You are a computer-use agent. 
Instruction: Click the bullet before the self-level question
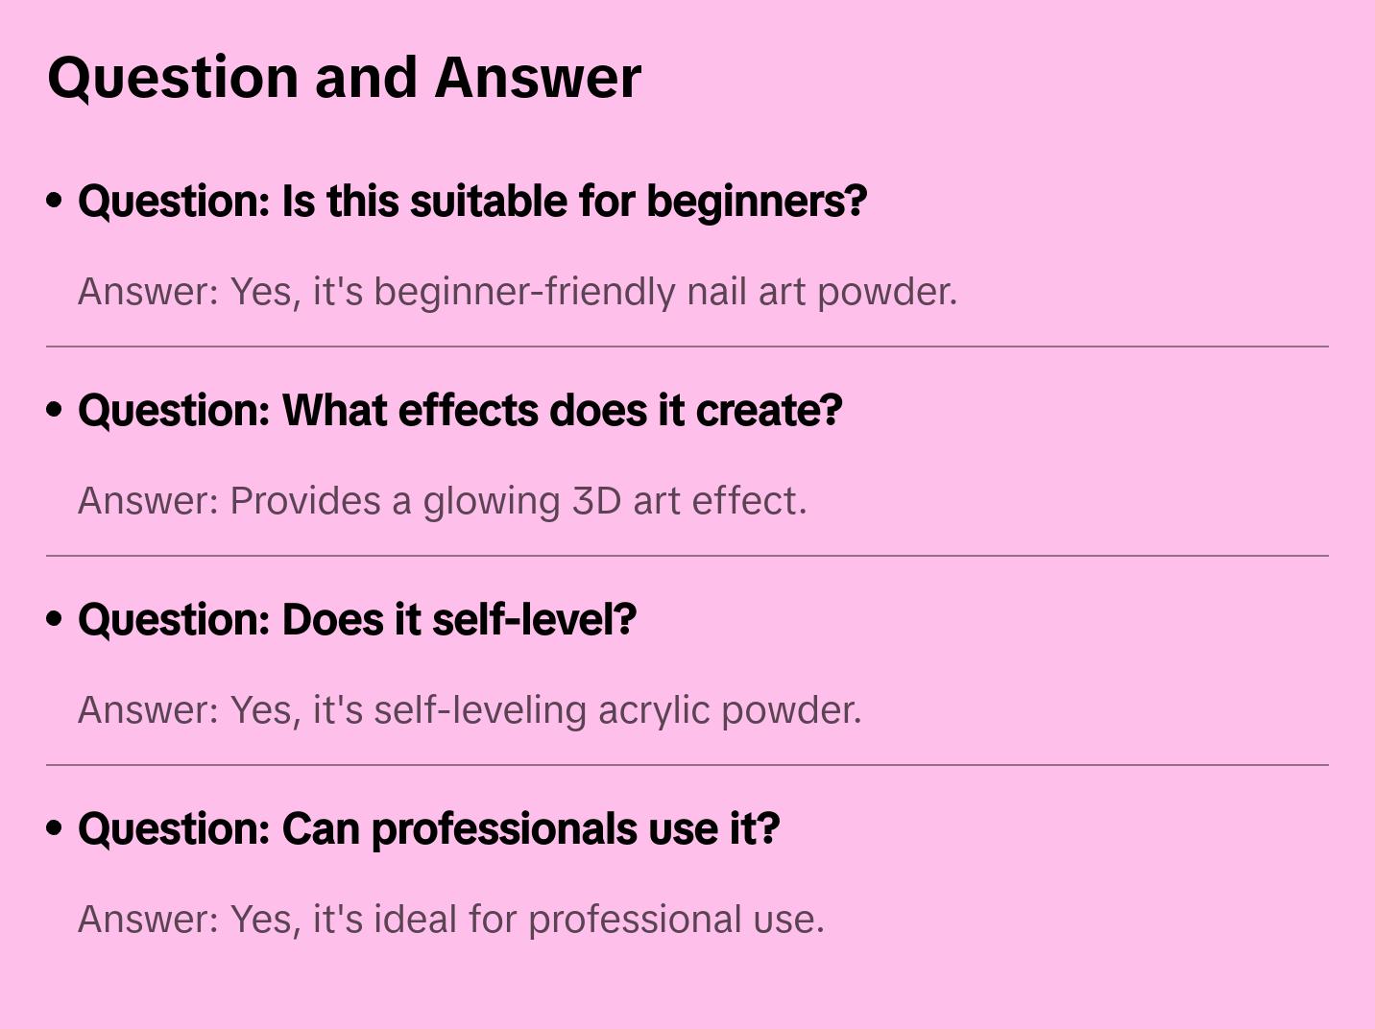55,619
